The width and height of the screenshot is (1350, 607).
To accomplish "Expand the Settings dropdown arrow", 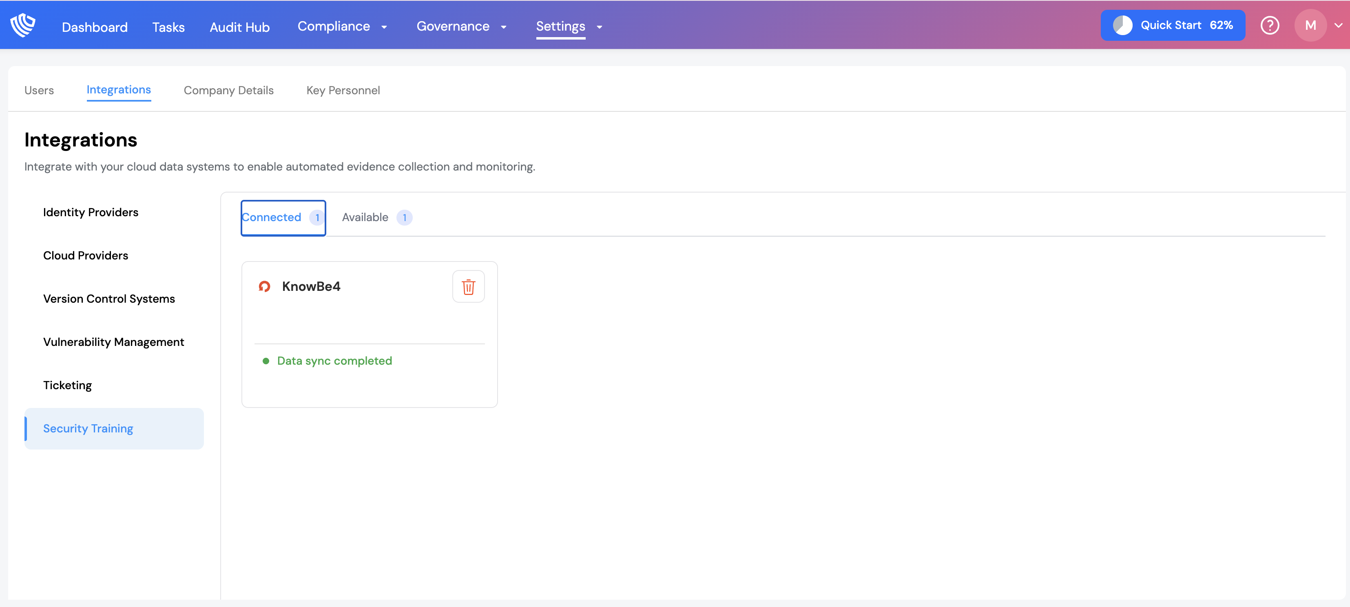I will pyautogui.click(x=600, y=27).
